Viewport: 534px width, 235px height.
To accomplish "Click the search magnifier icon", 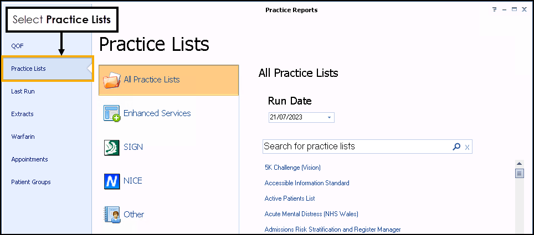I will click(x=456, y=147).
